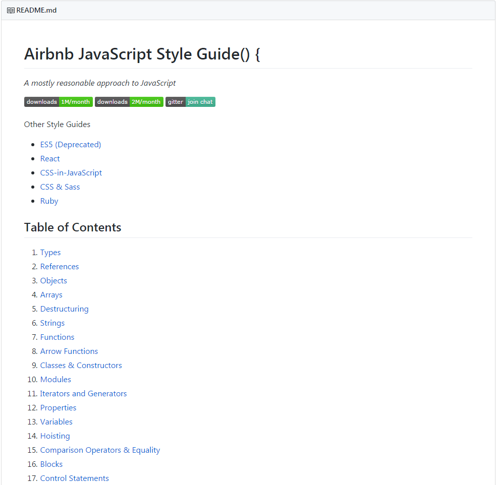496x485 pixels.
Task: Click the README.md book icon
Action: [11, 10]
